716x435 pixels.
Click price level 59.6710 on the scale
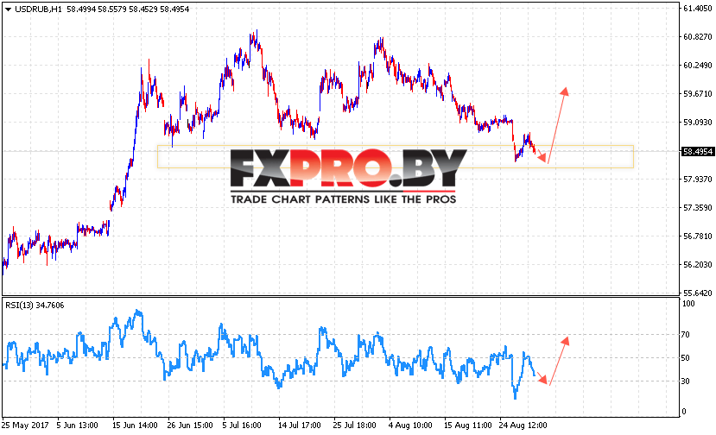coord(697,93)
